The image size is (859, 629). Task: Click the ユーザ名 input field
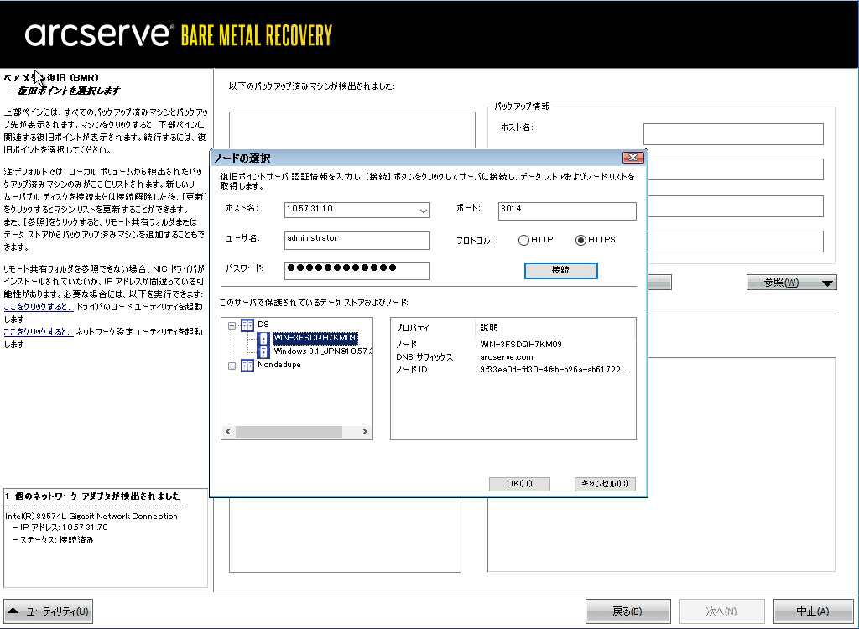pyautogui.click(x=357, y=241)
